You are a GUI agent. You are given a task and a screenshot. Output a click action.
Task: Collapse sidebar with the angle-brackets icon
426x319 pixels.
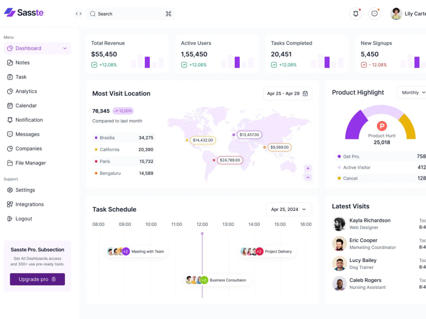78,14
